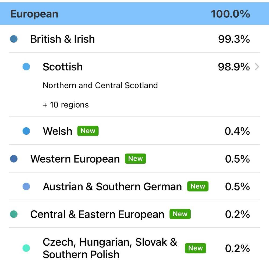Click the Western European color dot

click(x=13, y=159)
